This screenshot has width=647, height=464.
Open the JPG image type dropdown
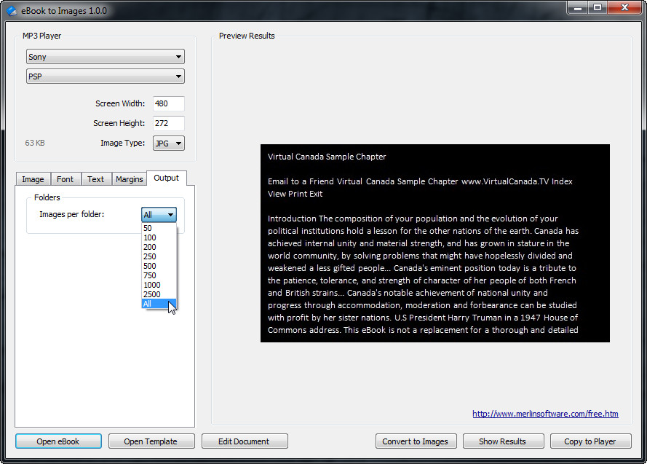tap(168, 143)
